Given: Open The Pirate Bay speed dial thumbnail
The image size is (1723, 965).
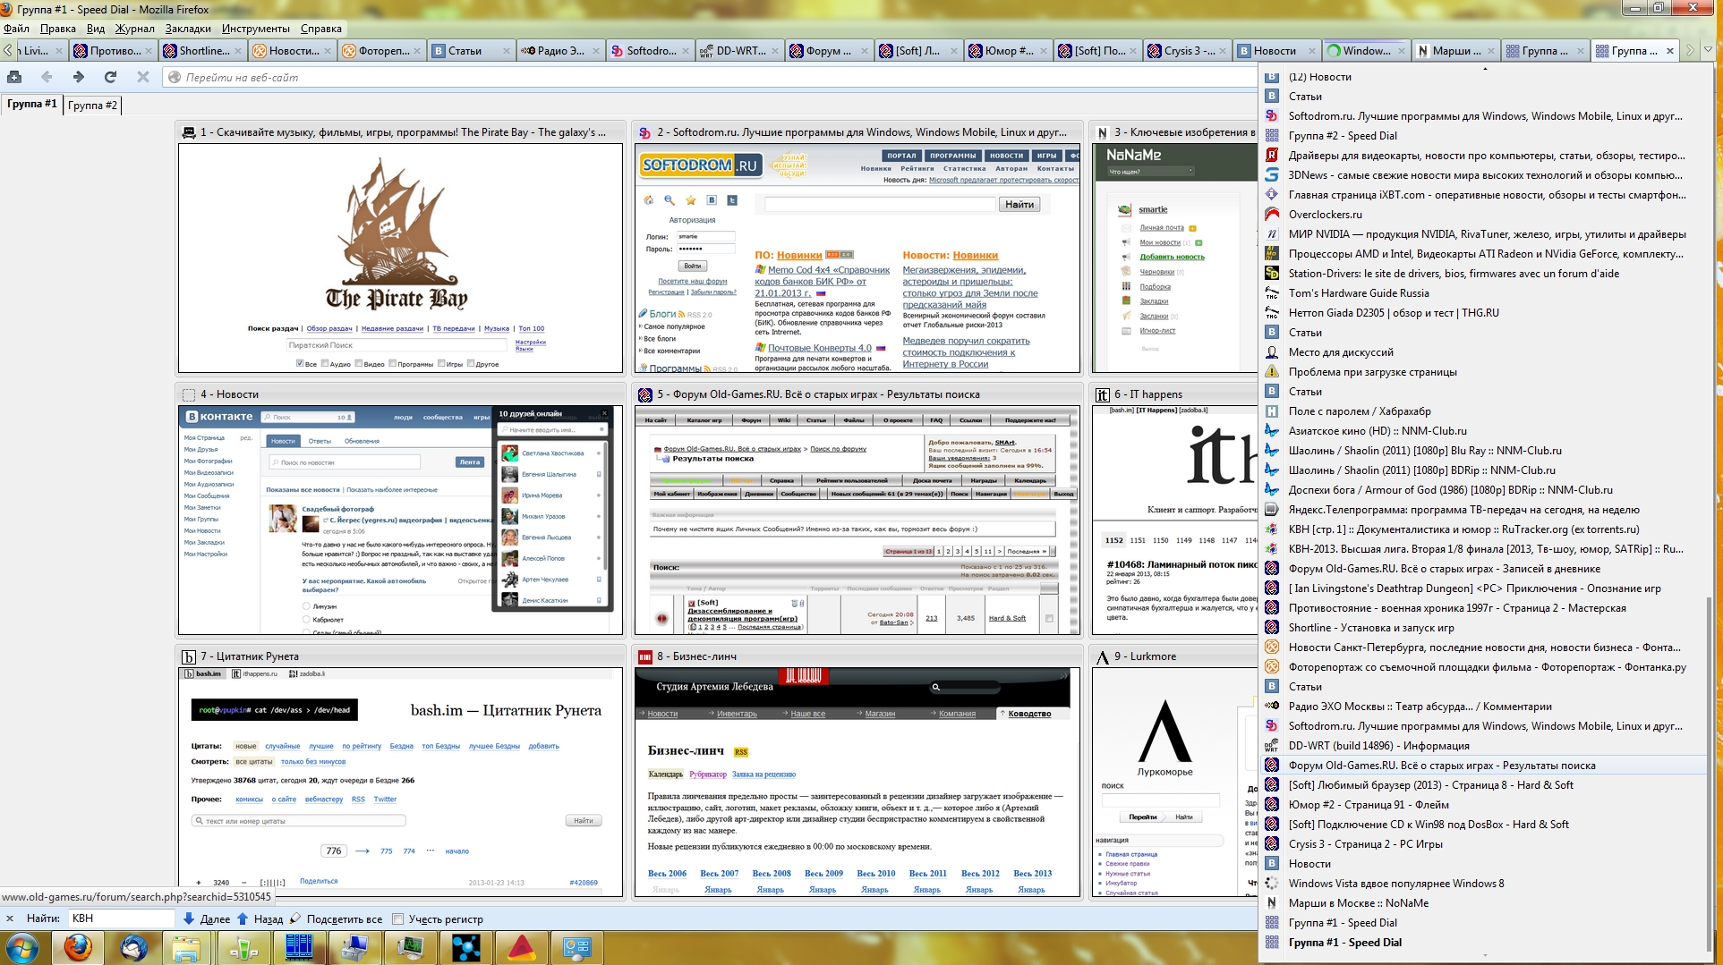Looking at the screenshot, I should pos(400,258).
